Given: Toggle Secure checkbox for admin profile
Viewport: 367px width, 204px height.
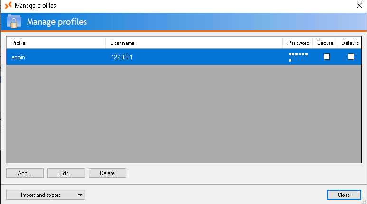Looking at the screenshot, I should tap(327, 57).
